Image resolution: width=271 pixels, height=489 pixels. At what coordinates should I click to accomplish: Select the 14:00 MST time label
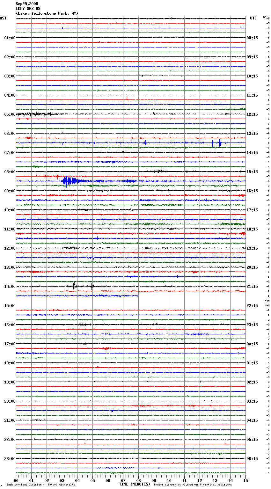[x=10, y=287]
